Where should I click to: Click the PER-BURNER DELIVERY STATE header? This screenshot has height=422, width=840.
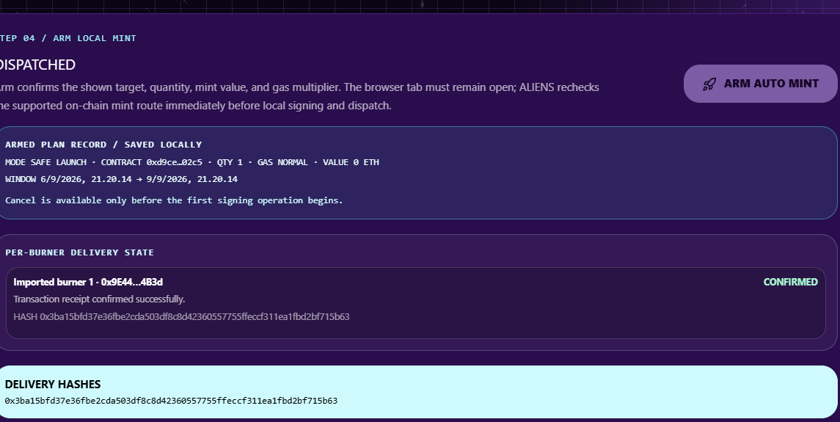coord(79,252)
